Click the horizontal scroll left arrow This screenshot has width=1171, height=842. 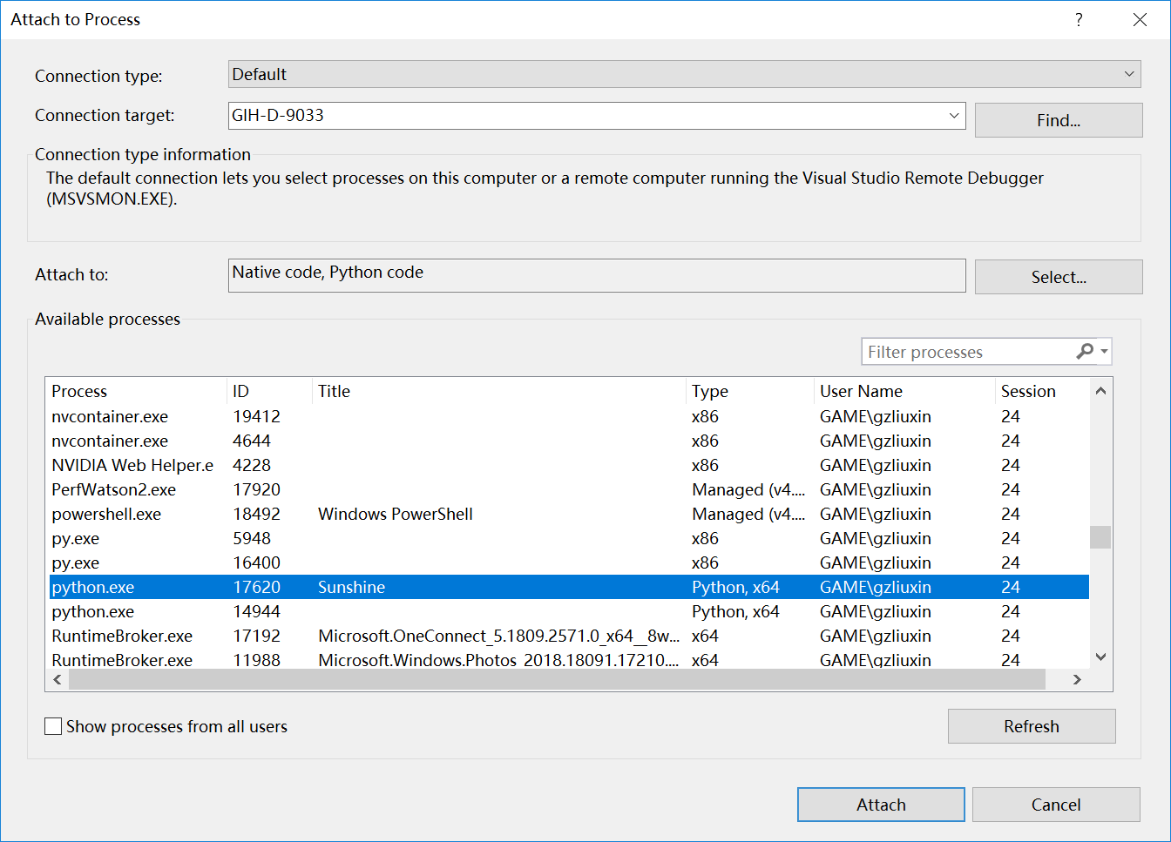coord(58,679)
